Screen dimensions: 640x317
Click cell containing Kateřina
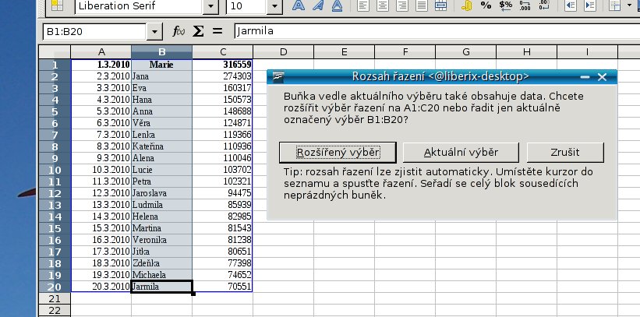162,146
